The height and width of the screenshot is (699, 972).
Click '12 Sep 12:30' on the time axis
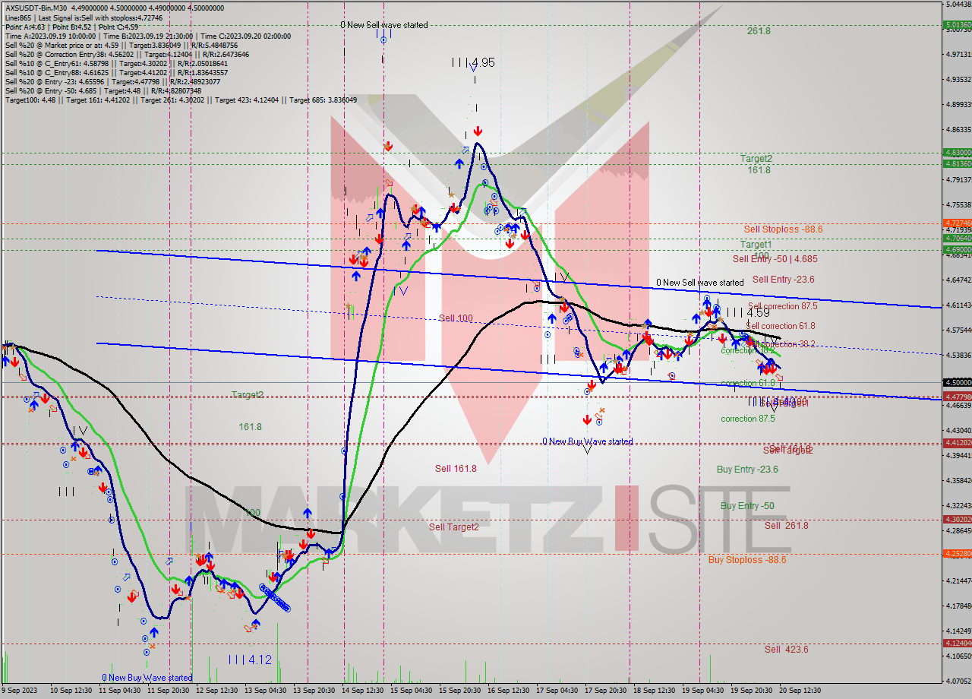215,691
